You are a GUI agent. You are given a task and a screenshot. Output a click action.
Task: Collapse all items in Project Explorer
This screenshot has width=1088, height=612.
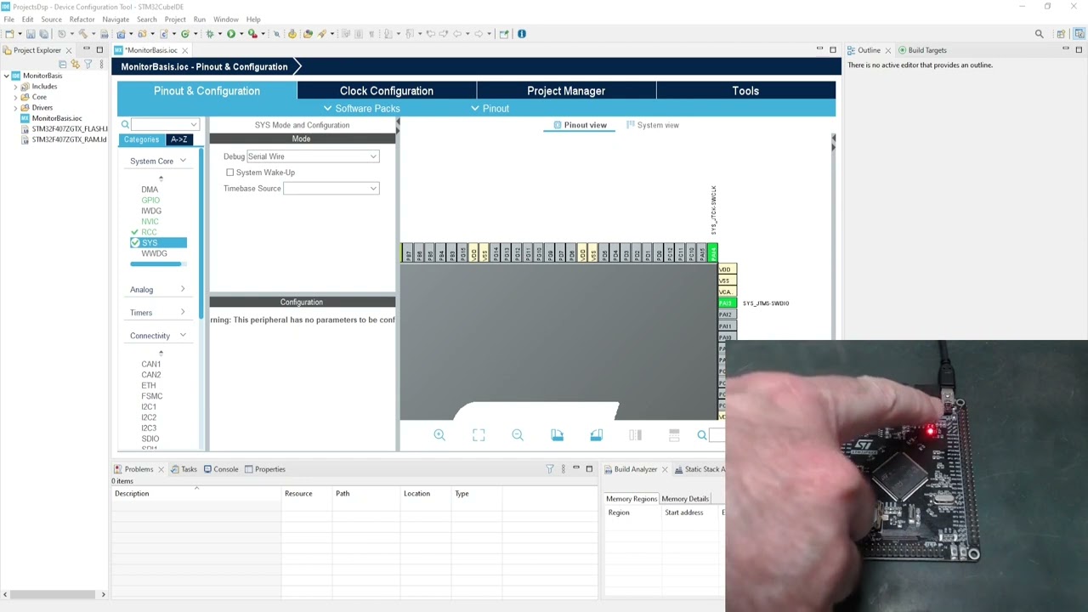63,65
